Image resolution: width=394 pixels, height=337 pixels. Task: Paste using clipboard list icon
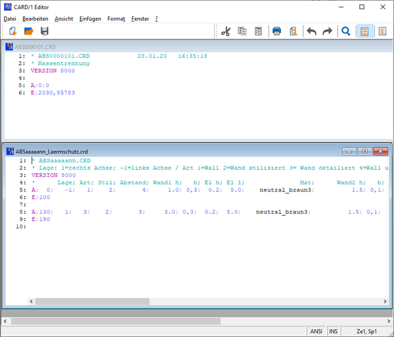258,31
